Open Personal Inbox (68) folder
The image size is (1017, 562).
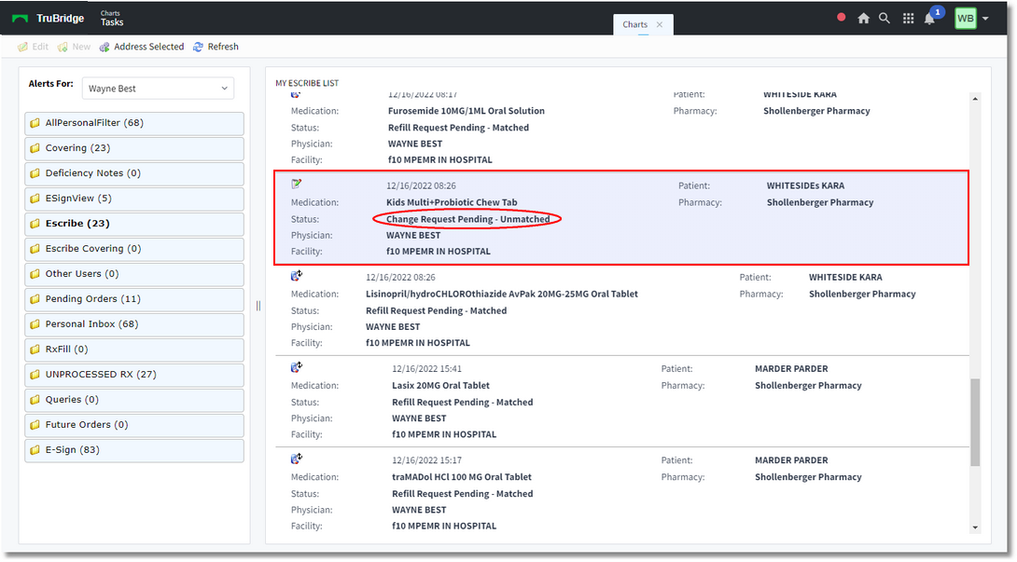(x=134, y=324)
